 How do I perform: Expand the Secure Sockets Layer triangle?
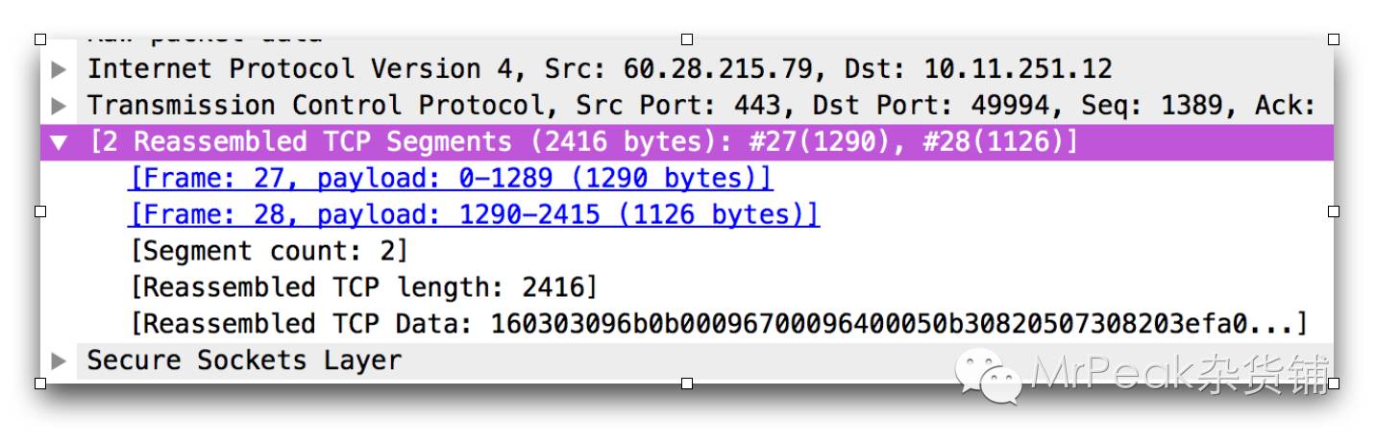click(59, 361)
